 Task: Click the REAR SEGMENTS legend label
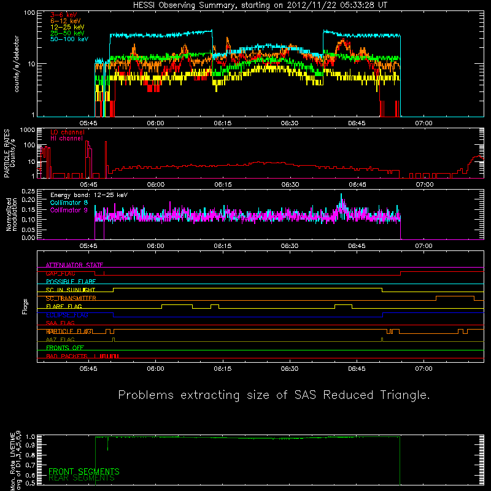point(82,478)
